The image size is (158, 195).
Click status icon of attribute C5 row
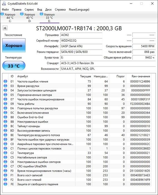coord(5,157)
